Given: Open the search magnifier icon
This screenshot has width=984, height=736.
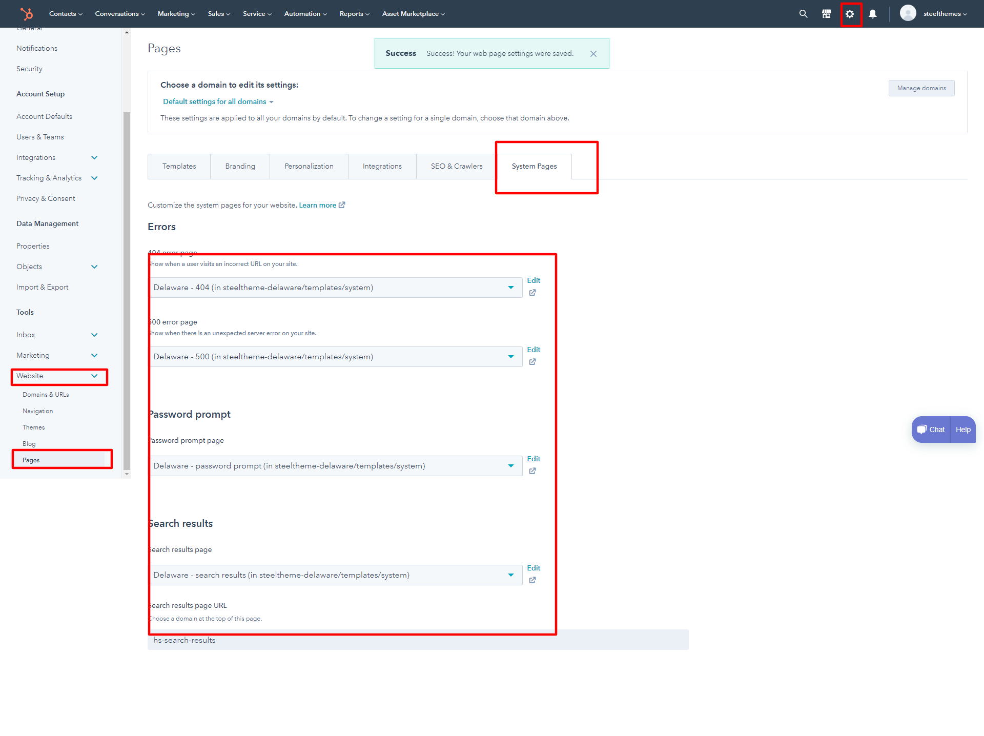Looking at the screenshot, I should (x=803, y=14).
